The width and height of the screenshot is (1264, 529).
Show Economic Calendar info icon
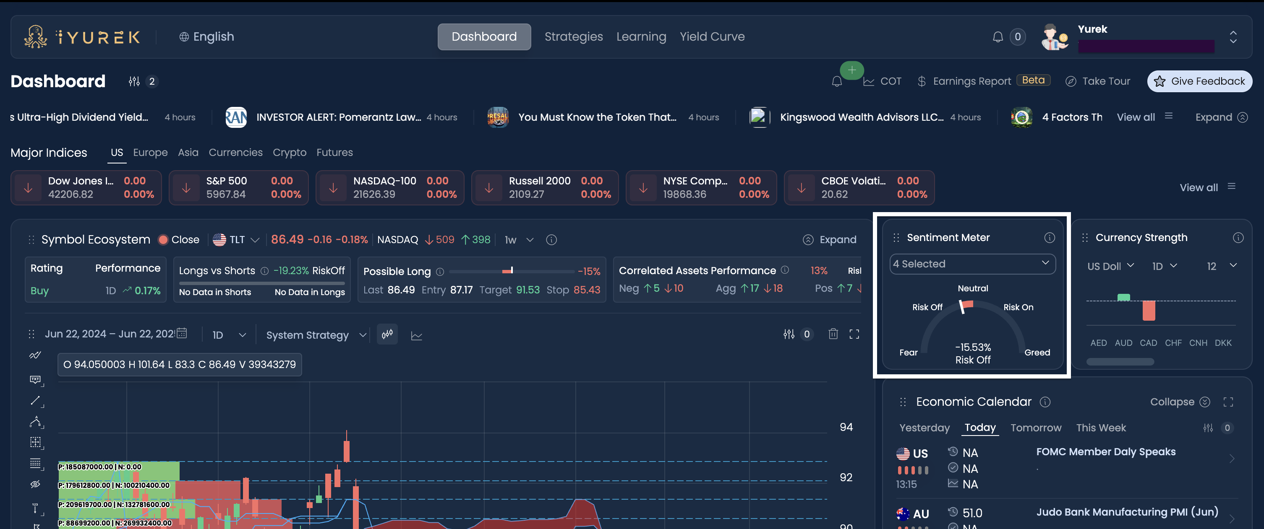pyautogui.click(x=1045, y=402)
